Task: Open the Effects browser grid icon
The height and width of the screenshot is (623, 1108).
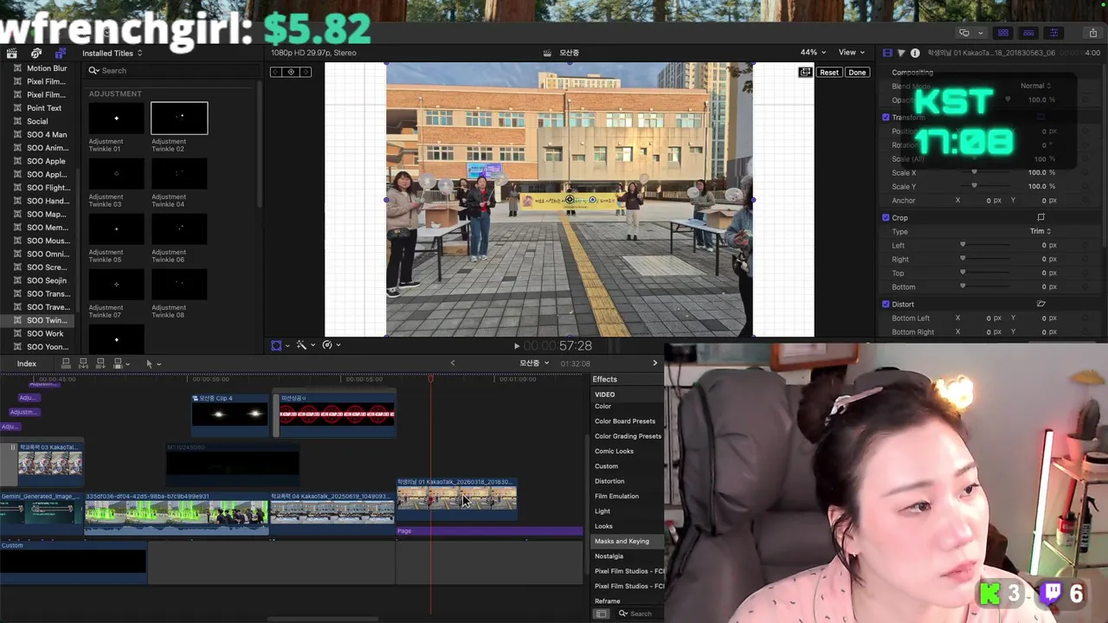Action: pos(602,613)
